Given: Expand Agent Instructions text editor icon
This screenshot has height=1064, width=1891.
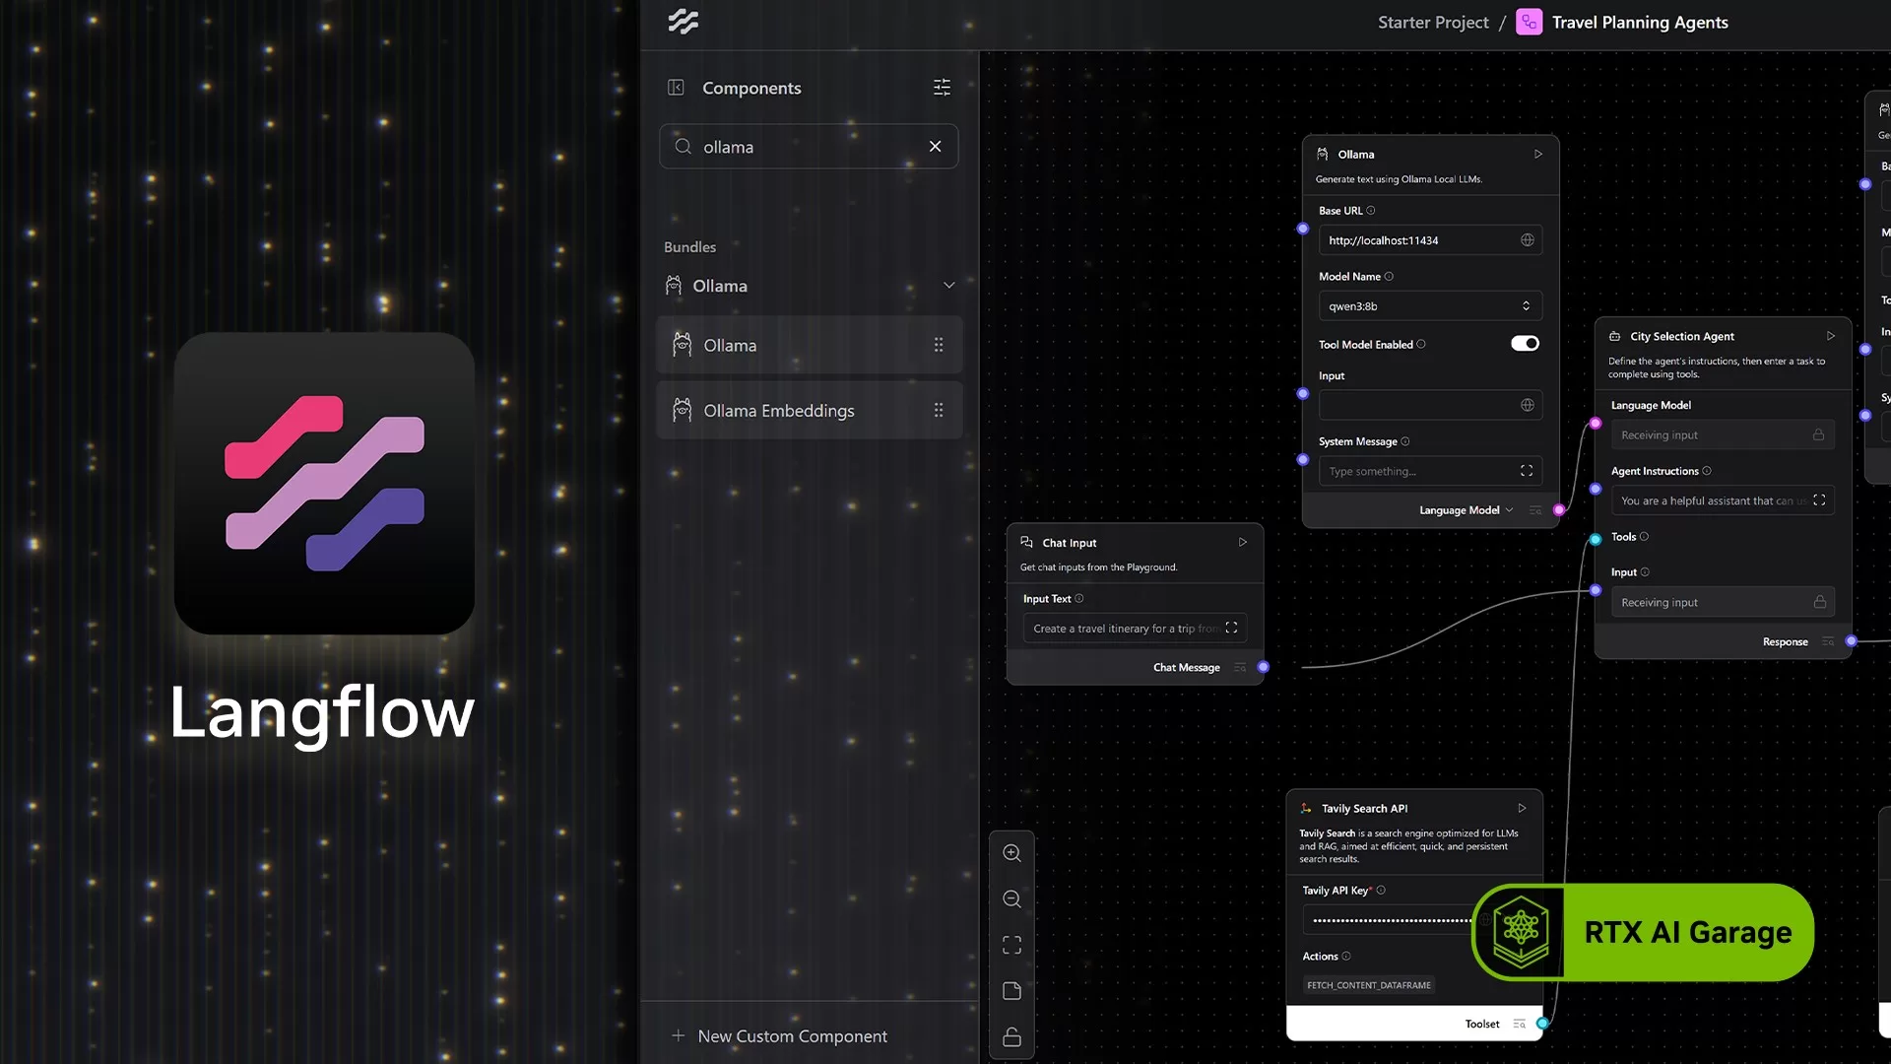Looking at the screenshot, I should pyautogui.click(x=1819, y=500).
